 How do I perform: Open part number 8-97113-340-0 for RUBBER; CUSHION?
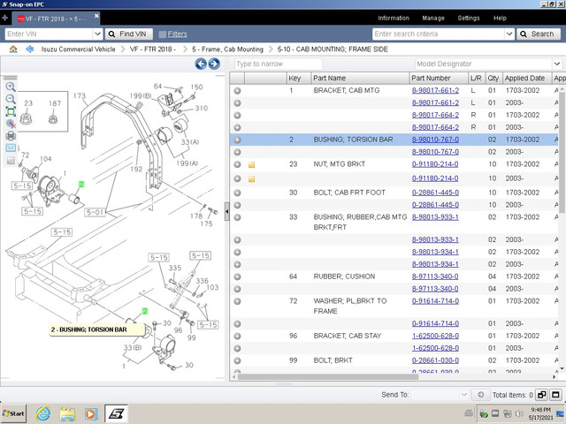(x=435, y=276)
